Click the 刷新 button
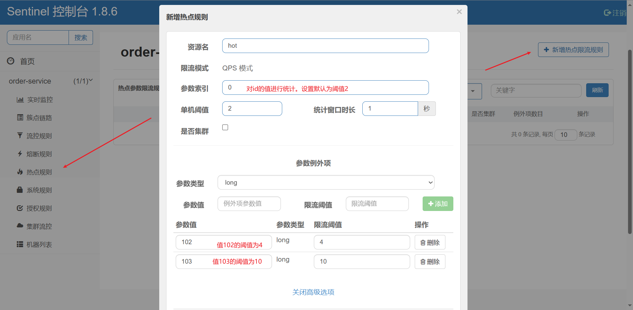This screenshot has width=633, height=310. (597, 90)
